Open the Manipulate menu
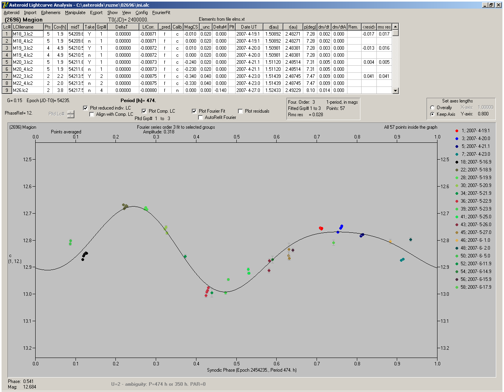Image resolution: width=504 pixels, height=392 pixels. 75,13
